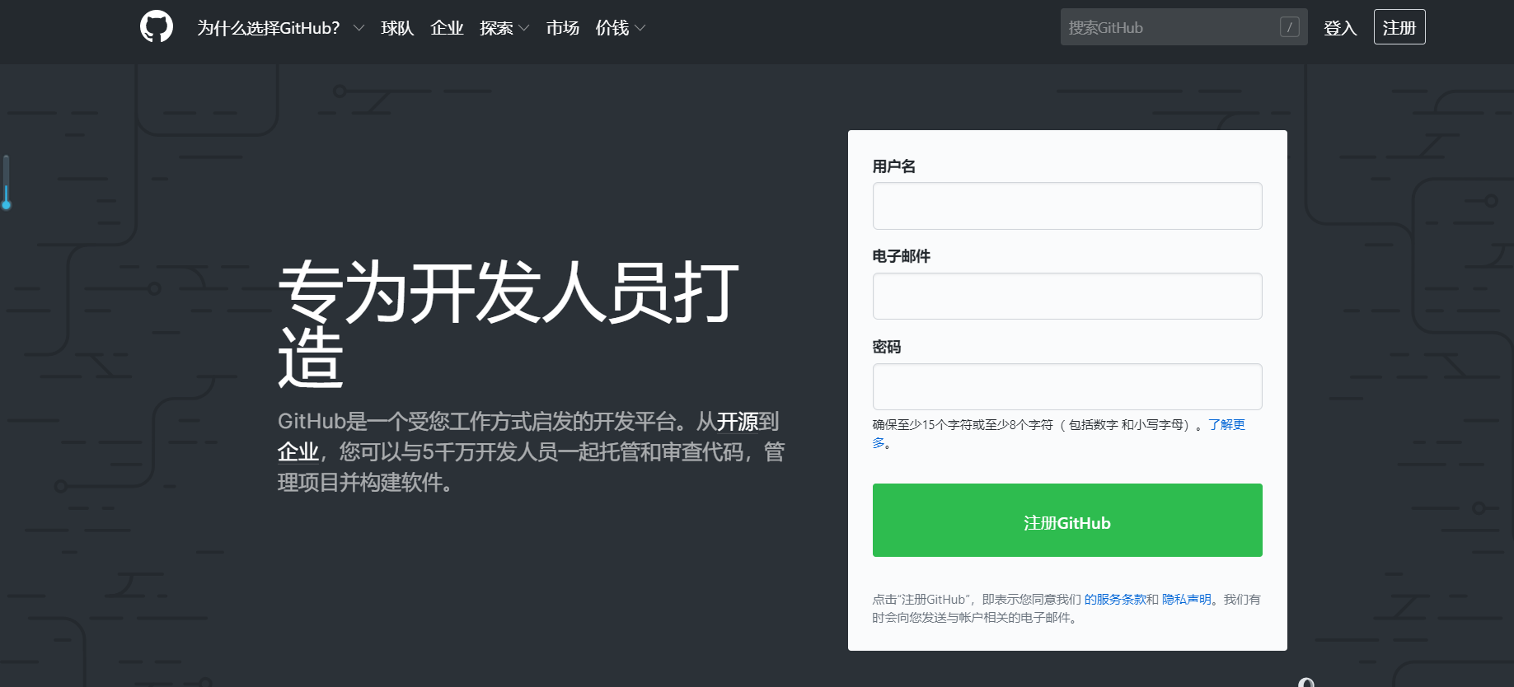Viewport: 1514px width, 687px height.
Task: Click the slash shortcut icon in search box
Action: tap(1290, 27)
